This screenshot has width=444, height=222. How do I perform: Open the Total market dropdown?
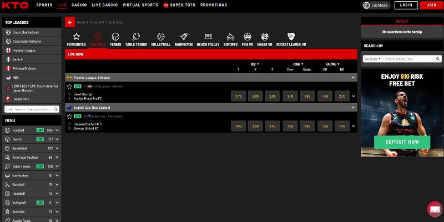pos(298,64)
